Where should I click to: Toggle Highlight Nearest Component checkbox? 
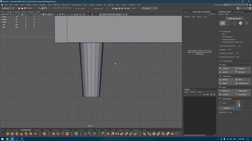pos(220,42)
